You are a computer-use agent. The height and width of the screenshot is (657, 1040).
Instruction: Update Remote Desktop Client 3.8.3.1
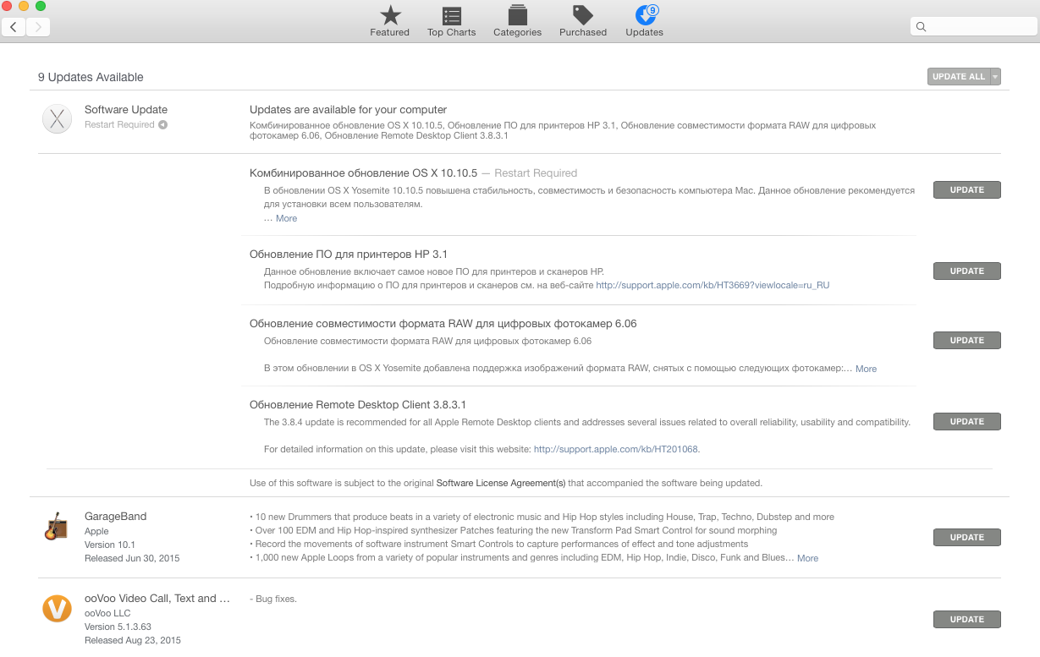pyautogui.click(x=966, y=422)
